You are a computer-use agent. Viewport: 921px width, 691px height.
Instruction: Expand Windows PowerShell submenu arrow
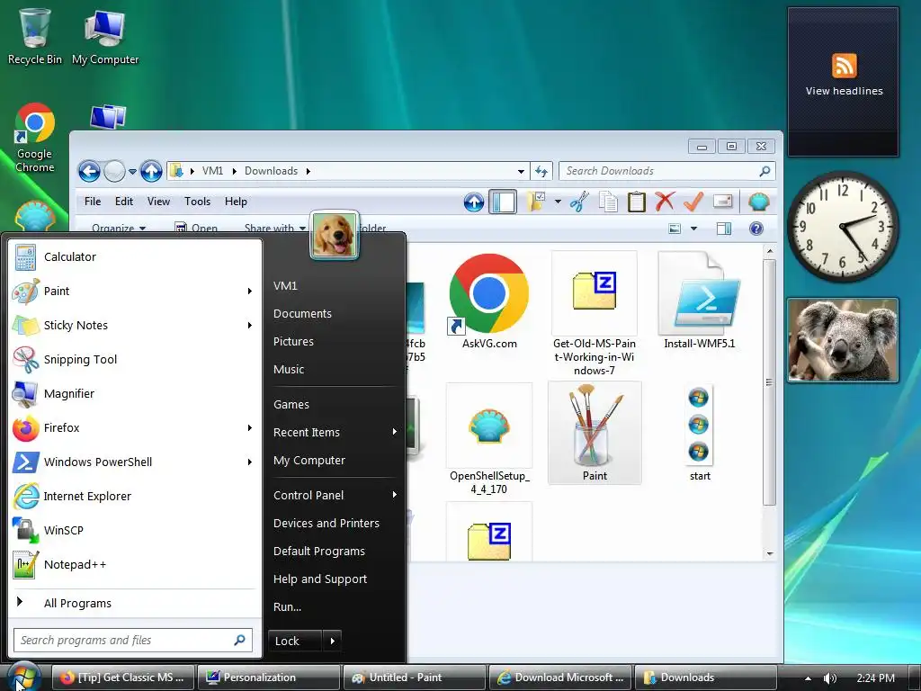point(250,462)
